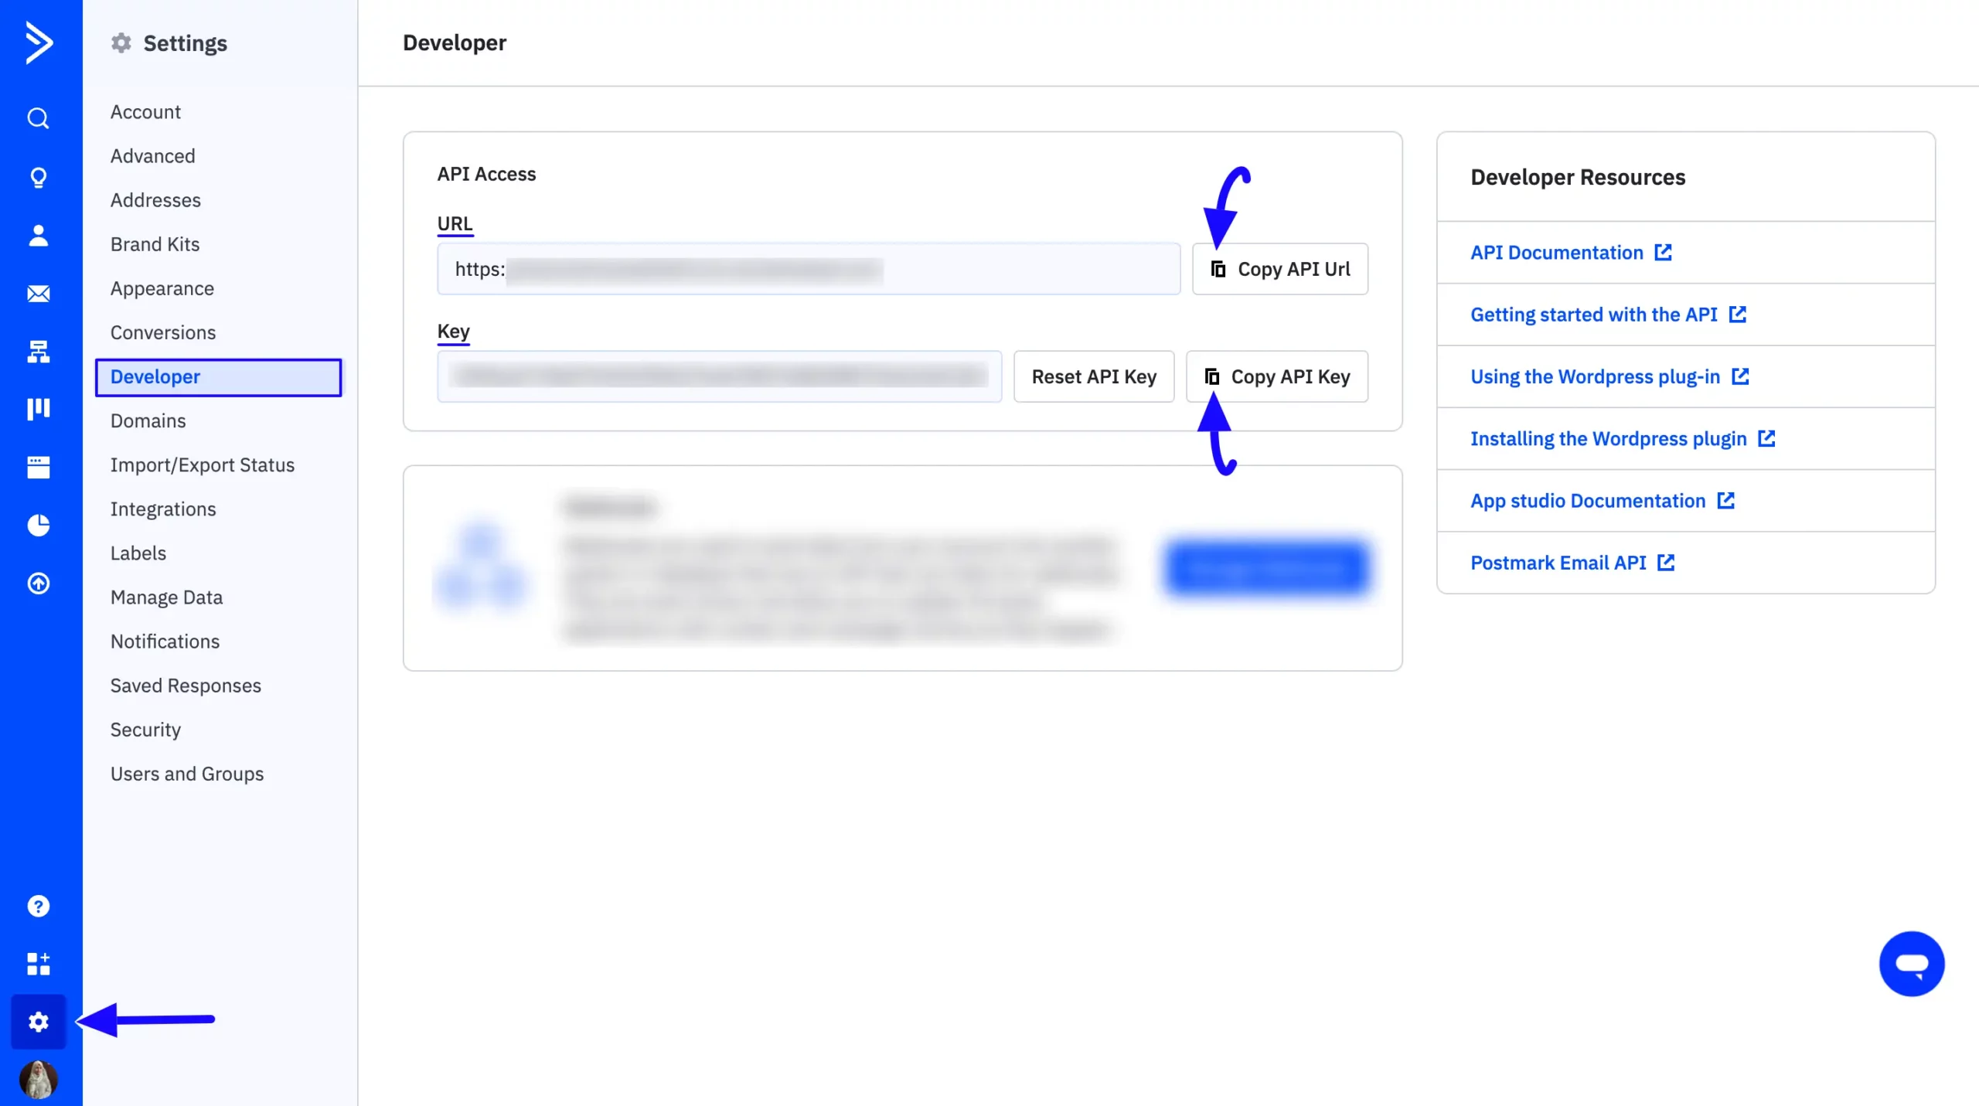This screenshot has height=1106, width=1979.
Task: Click the Copy API Key button
Action: coord(1277,376)
